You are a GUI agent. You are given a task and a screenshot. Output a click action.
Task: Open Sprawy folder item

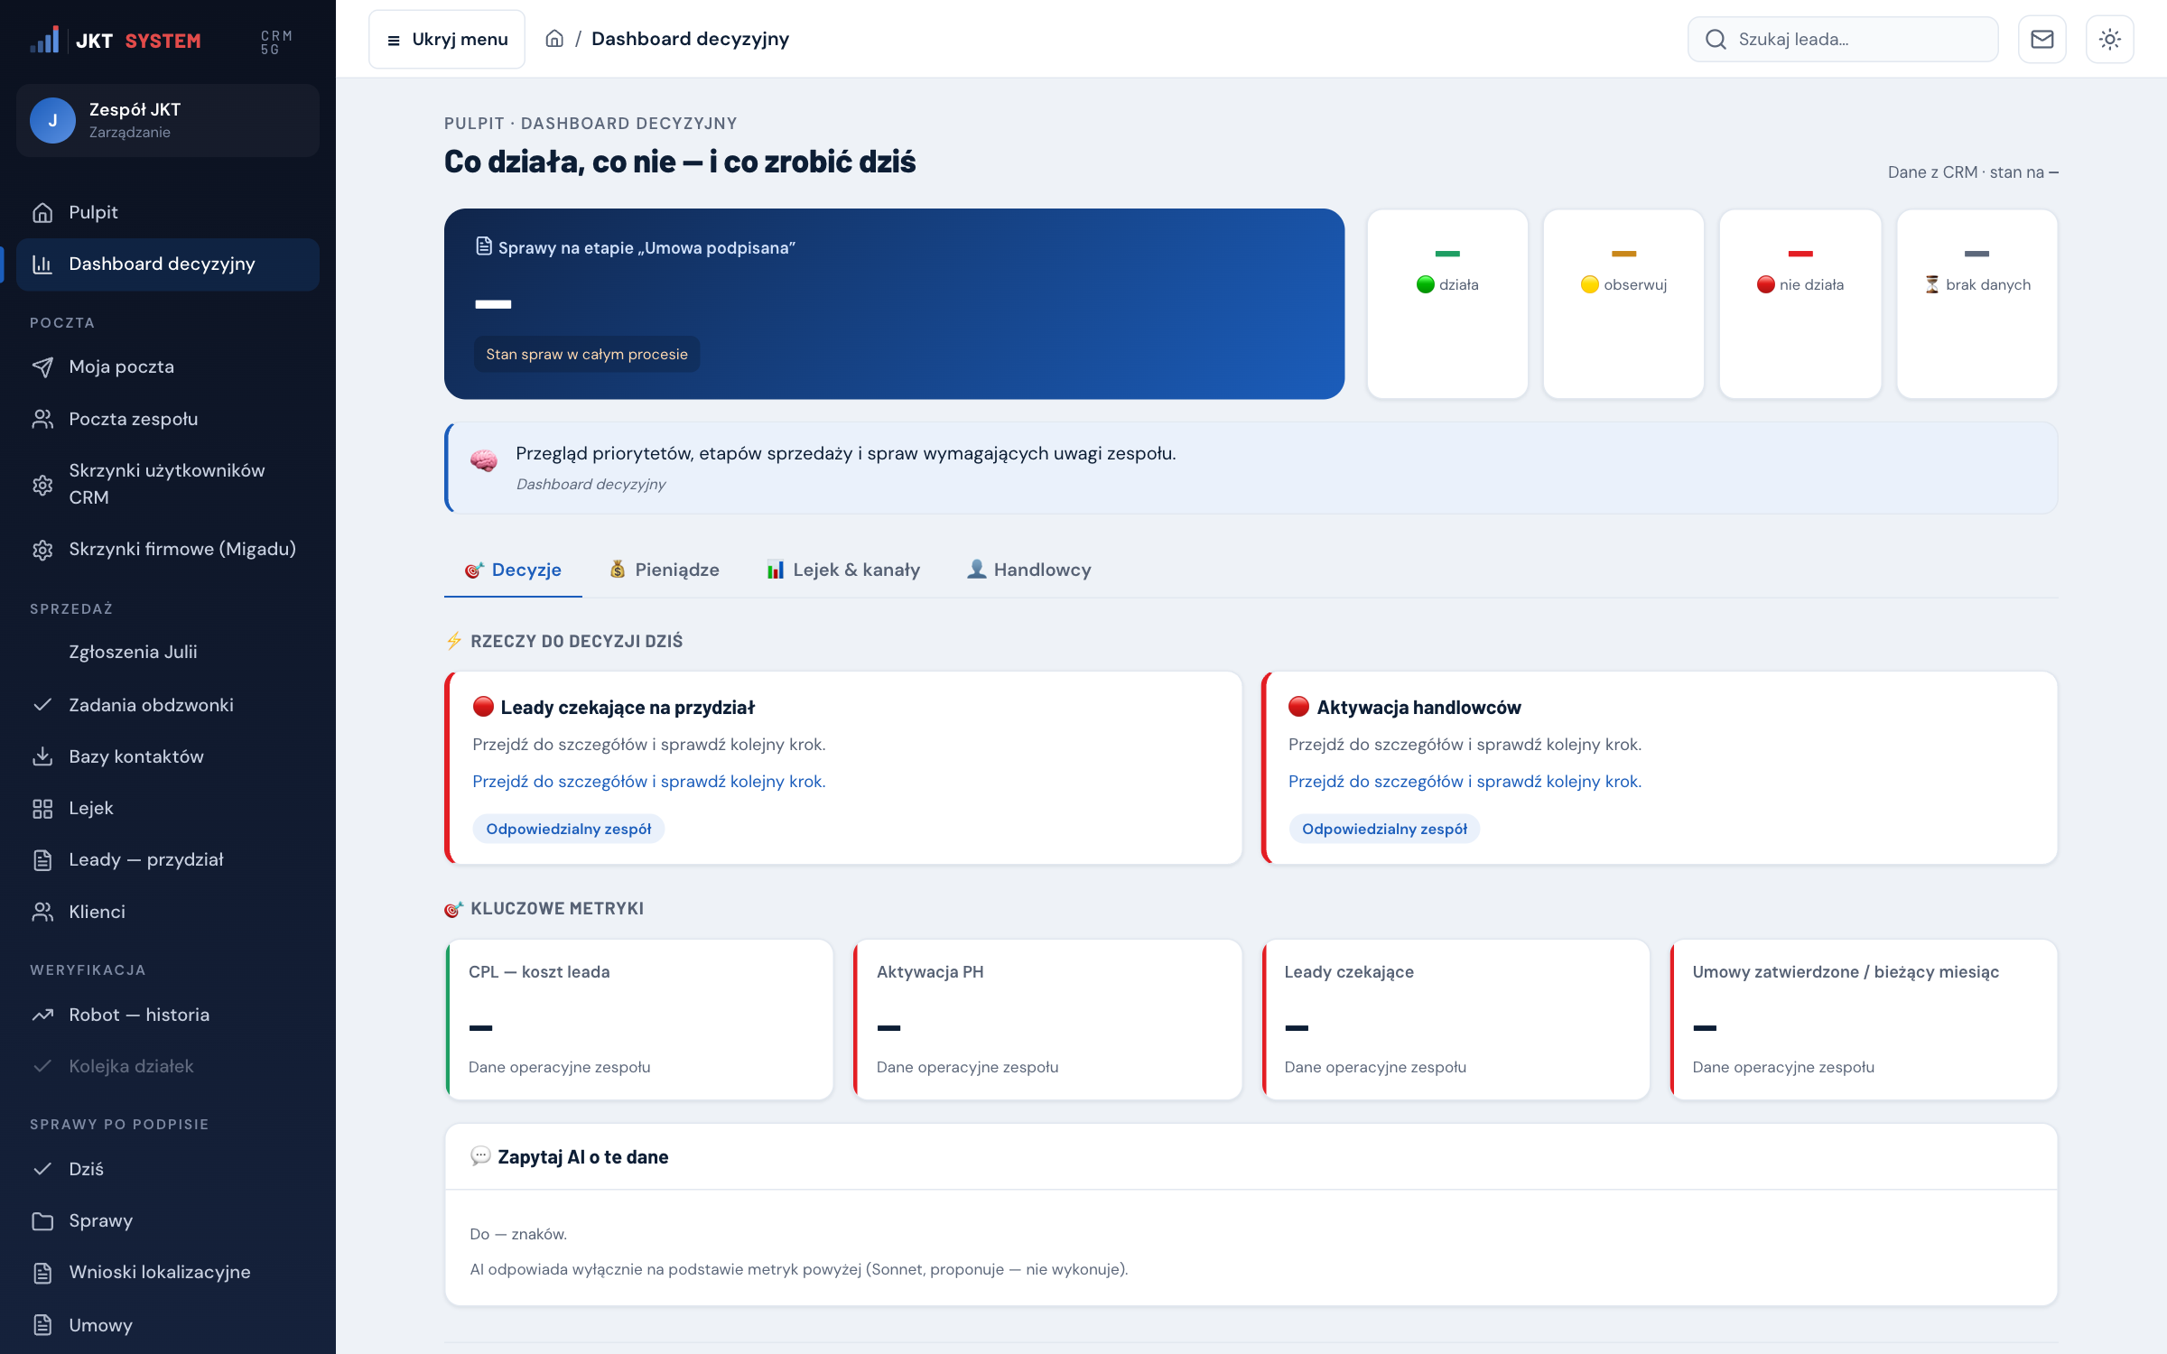(168, 1220)
